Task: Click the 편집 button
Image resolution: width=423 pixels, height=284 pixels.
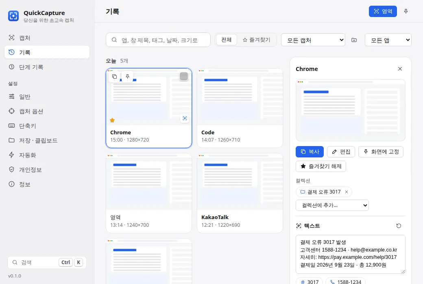Action: pyautogui.click(x=341, y=152)
